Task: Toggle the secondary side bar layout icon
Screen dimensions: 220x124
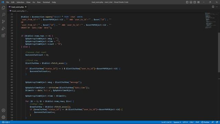Action: (x=195, y=2)
